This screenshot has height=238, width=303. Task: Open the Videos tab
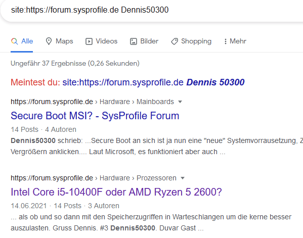[x=102, y=41]
